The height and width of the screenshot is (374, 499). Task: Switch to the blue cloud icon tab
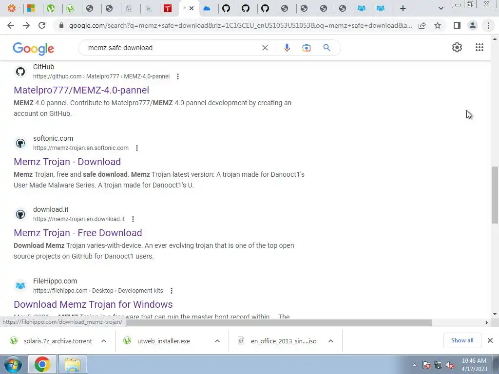(x=207, y=9)
